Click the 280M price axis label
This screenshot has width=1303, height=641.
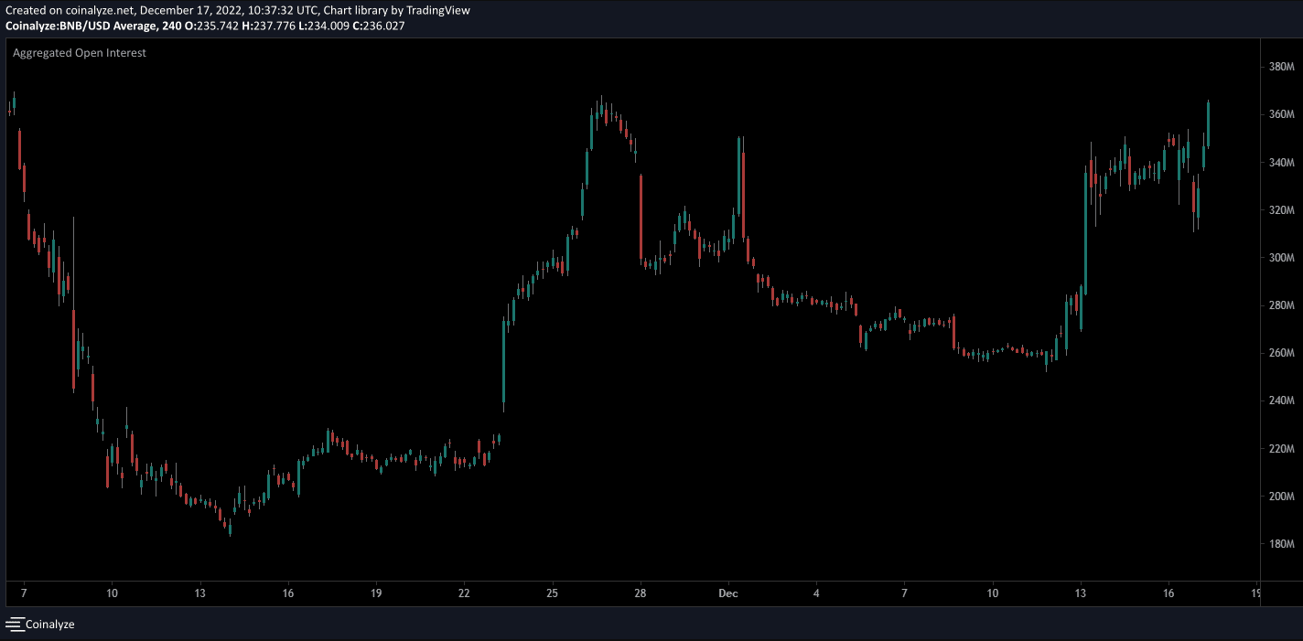tap(1281, 305)
